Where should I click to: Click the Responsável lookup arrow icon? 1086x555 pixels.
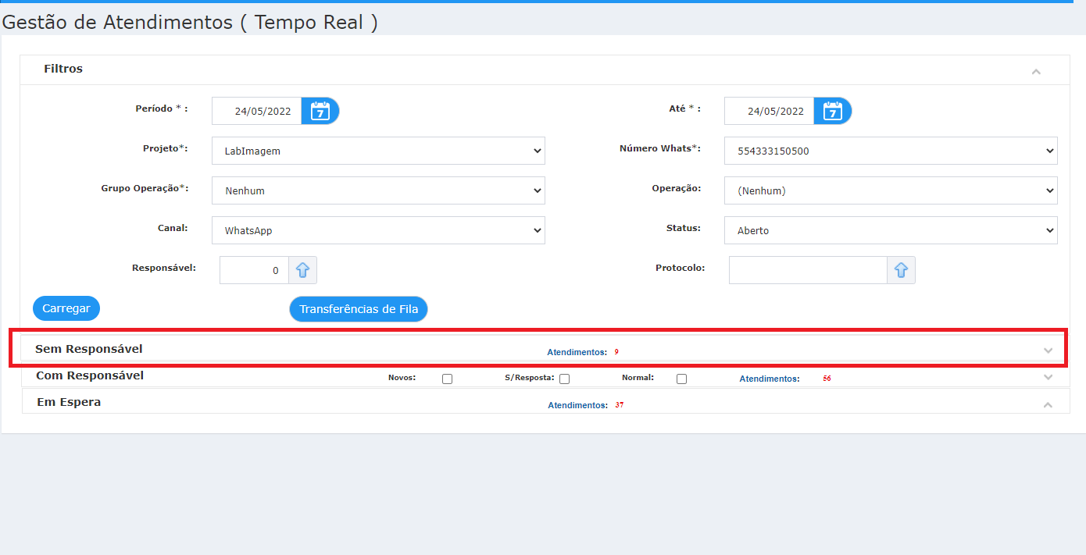pyautogui.click(x=303, y=270)
